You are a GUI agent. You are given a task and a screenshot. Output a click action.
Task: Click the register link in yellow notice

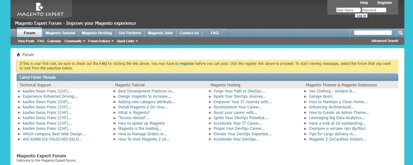click(187, 64)
